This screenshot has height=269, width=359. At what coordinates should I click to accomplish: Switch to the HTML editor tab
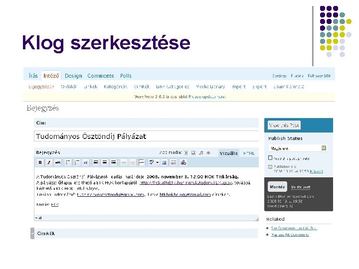pos(249,153)
